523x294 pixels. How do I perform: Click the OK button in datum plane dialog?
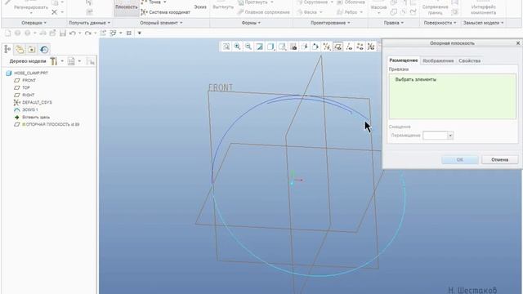[459, 160]
